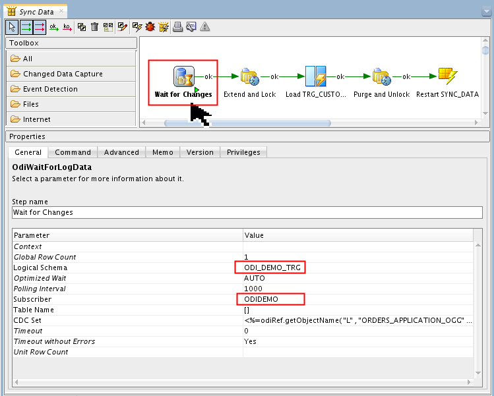The height and width of the screenshot is (396, 494).
Task: Switch to the Privileges tab
Action: tap(243, 152)
